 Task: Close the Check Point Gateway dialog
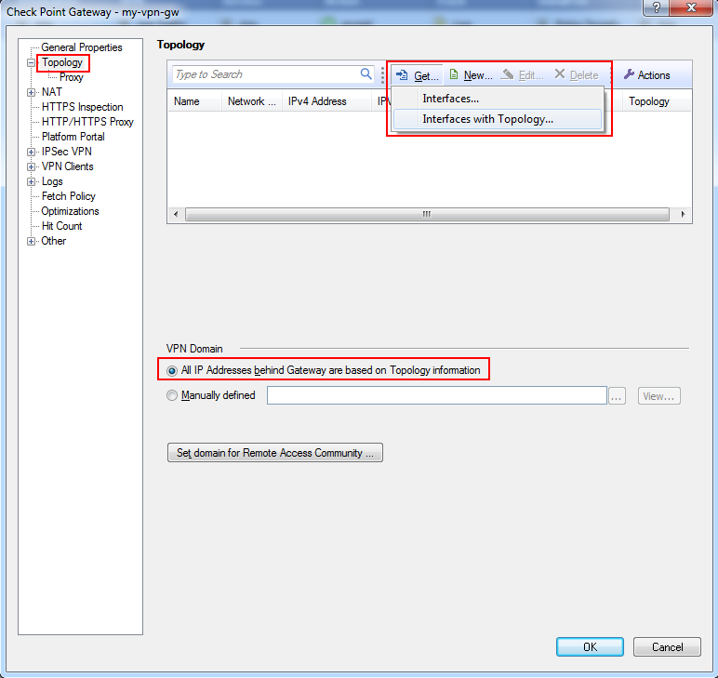click(691, 7)
